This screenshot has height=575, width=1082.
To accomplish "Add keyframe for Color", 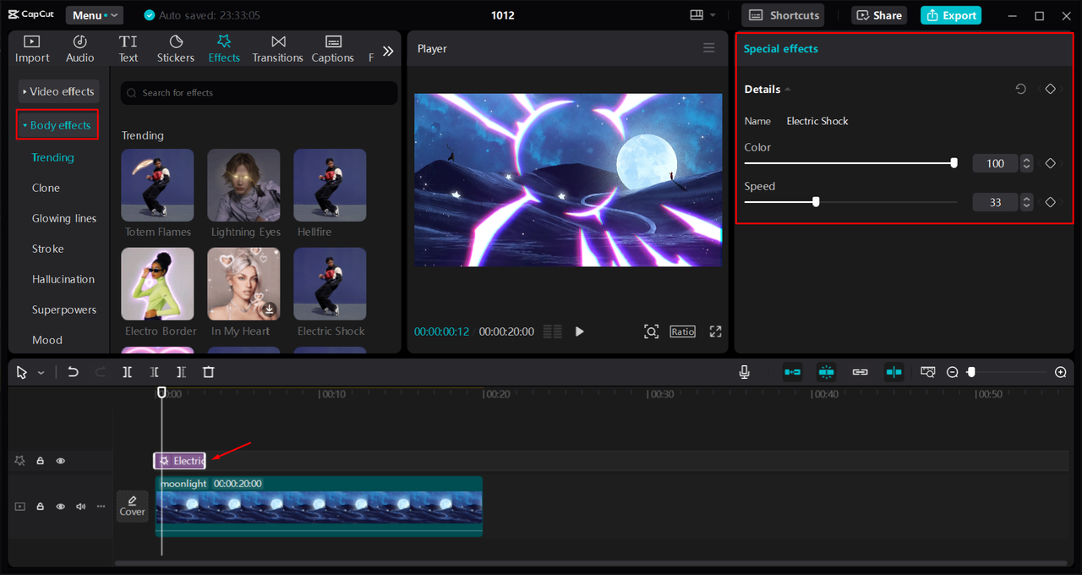I will (1051, 163).
